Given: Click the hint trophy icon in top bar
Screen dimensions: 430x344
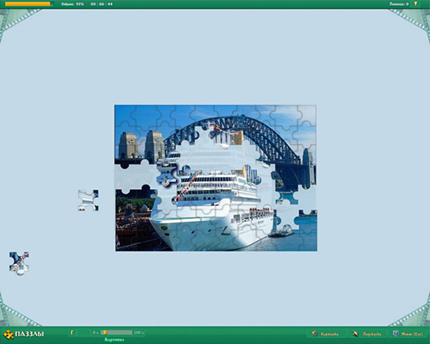Looking at the screenshot, I should click(415, 3).
